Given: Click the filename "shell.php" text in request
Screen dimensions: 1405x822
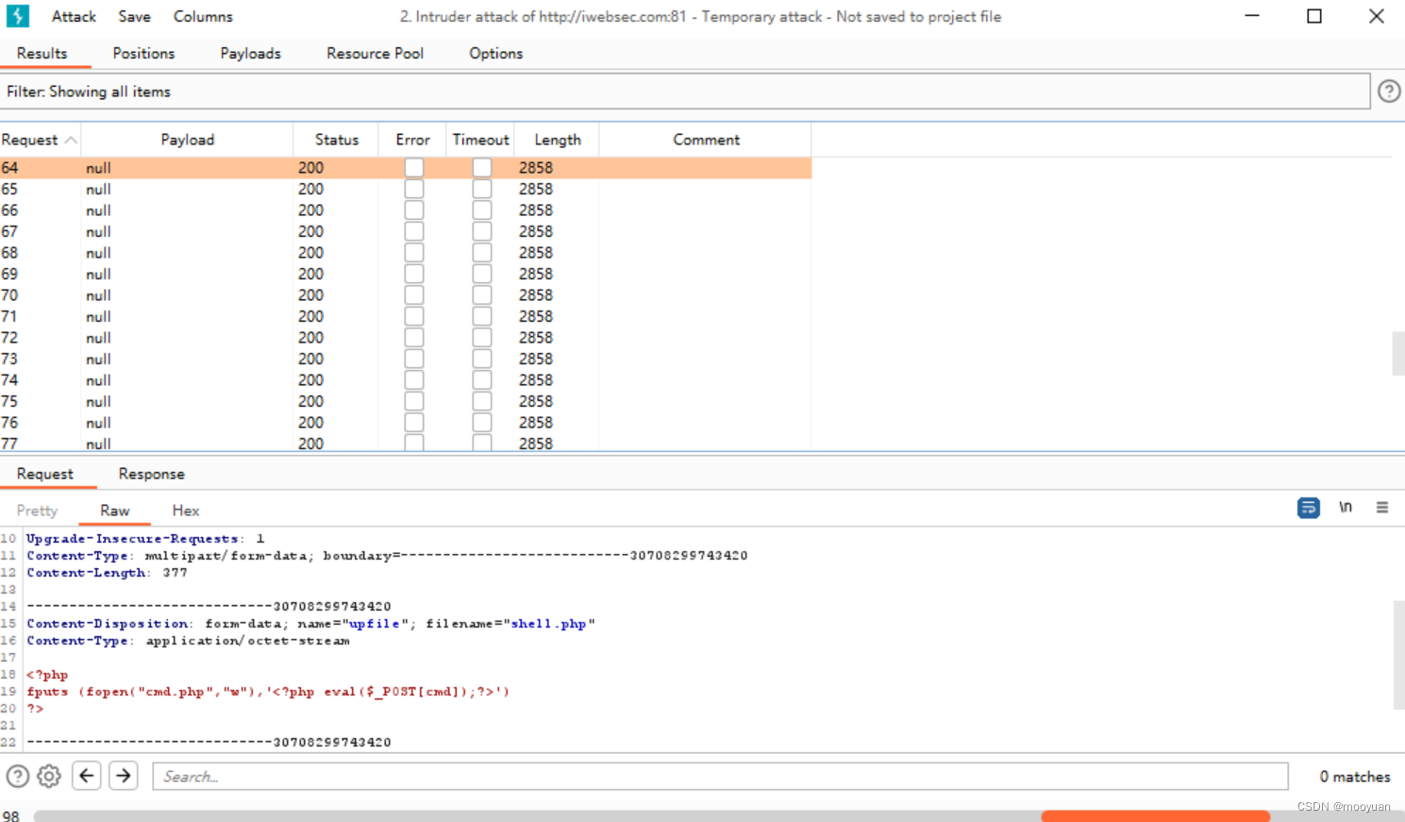Looking at the screenshot, I should tap(553, 624).
